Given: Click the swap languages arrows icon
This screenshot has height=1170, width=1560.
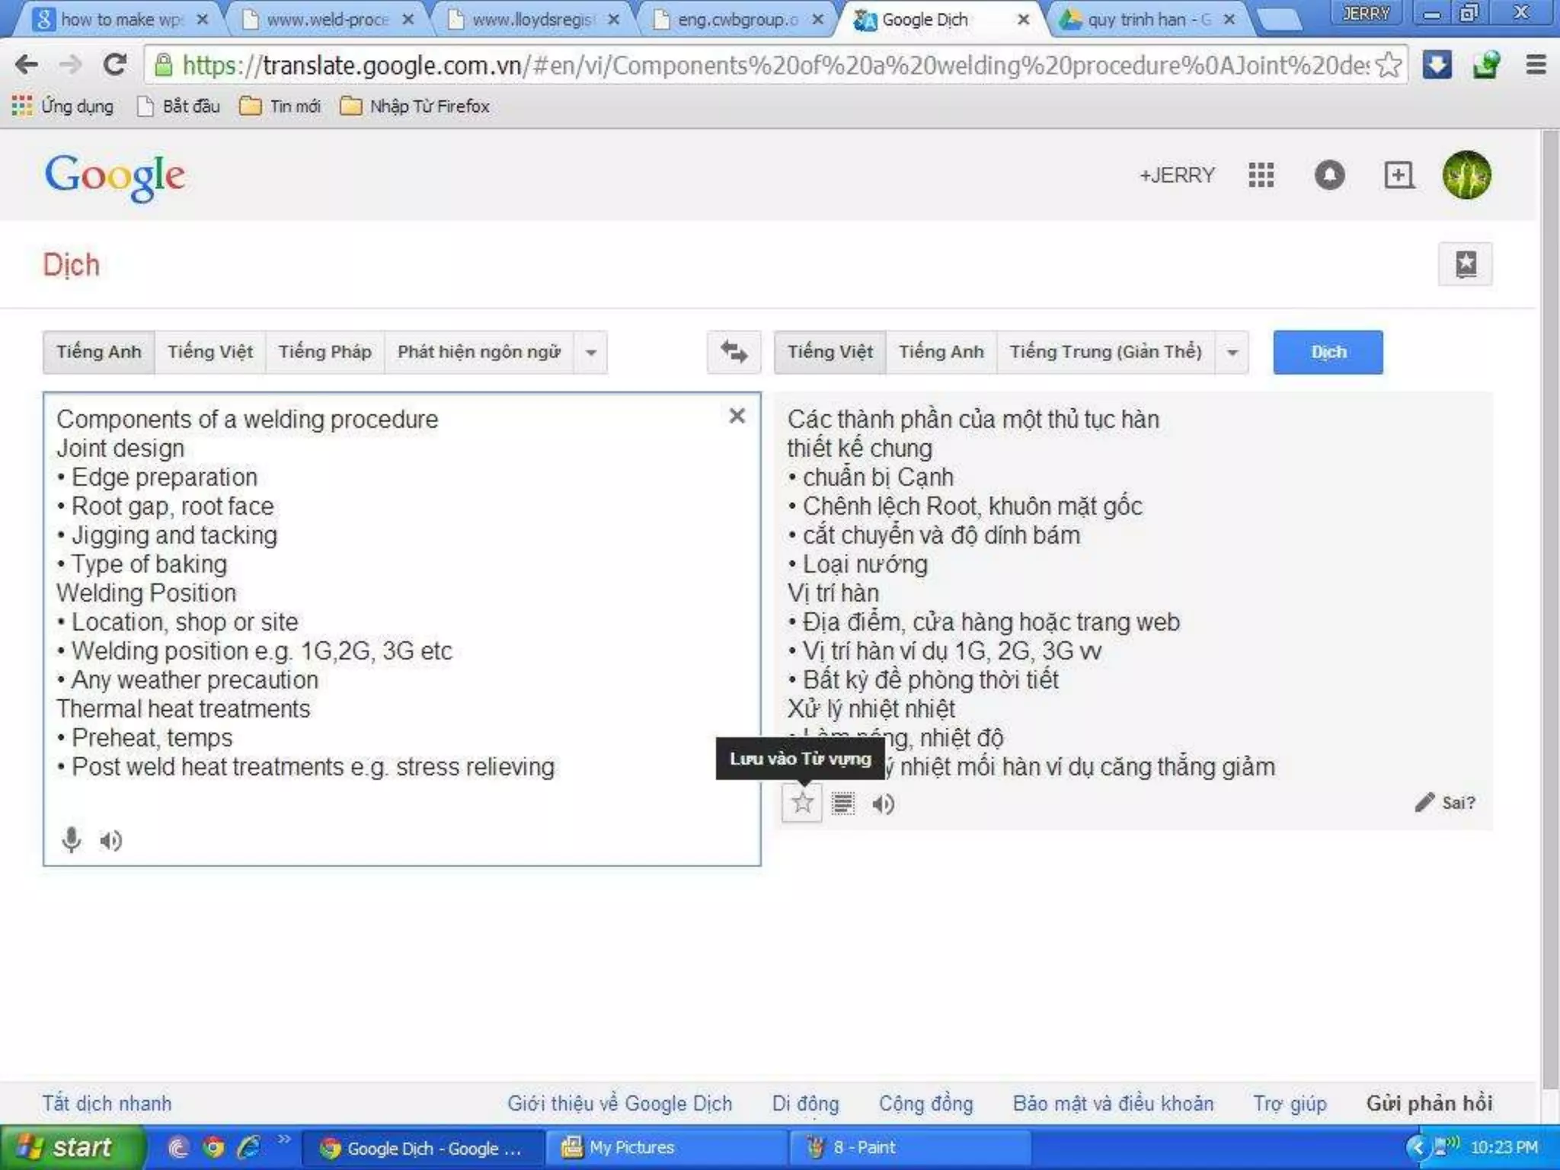Looking at the screenshot, I should 734,352.
